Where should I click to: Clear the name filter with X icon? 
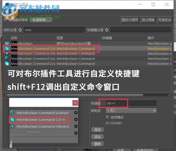click(20, 30)
